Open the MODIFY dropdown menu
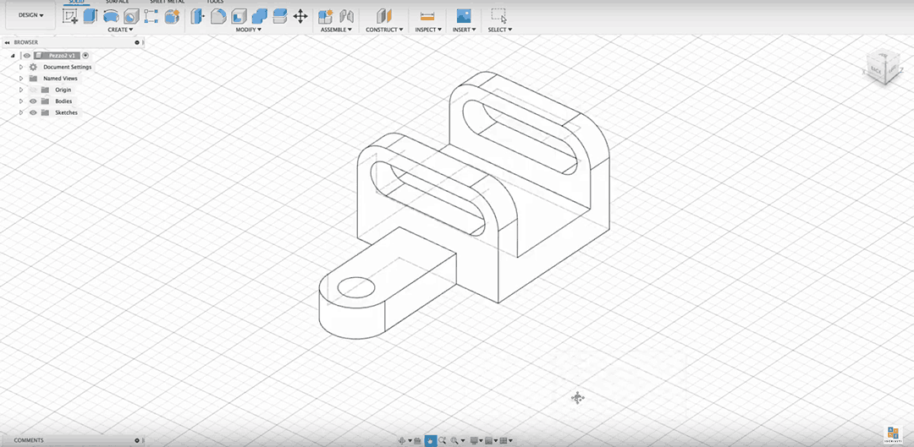The image size is (914, 447). point(248,30)
